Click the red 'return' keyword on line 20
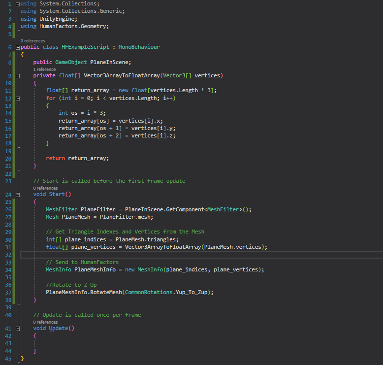The width and height of the screenshot is (383, 365). click(x=56, y=159)
